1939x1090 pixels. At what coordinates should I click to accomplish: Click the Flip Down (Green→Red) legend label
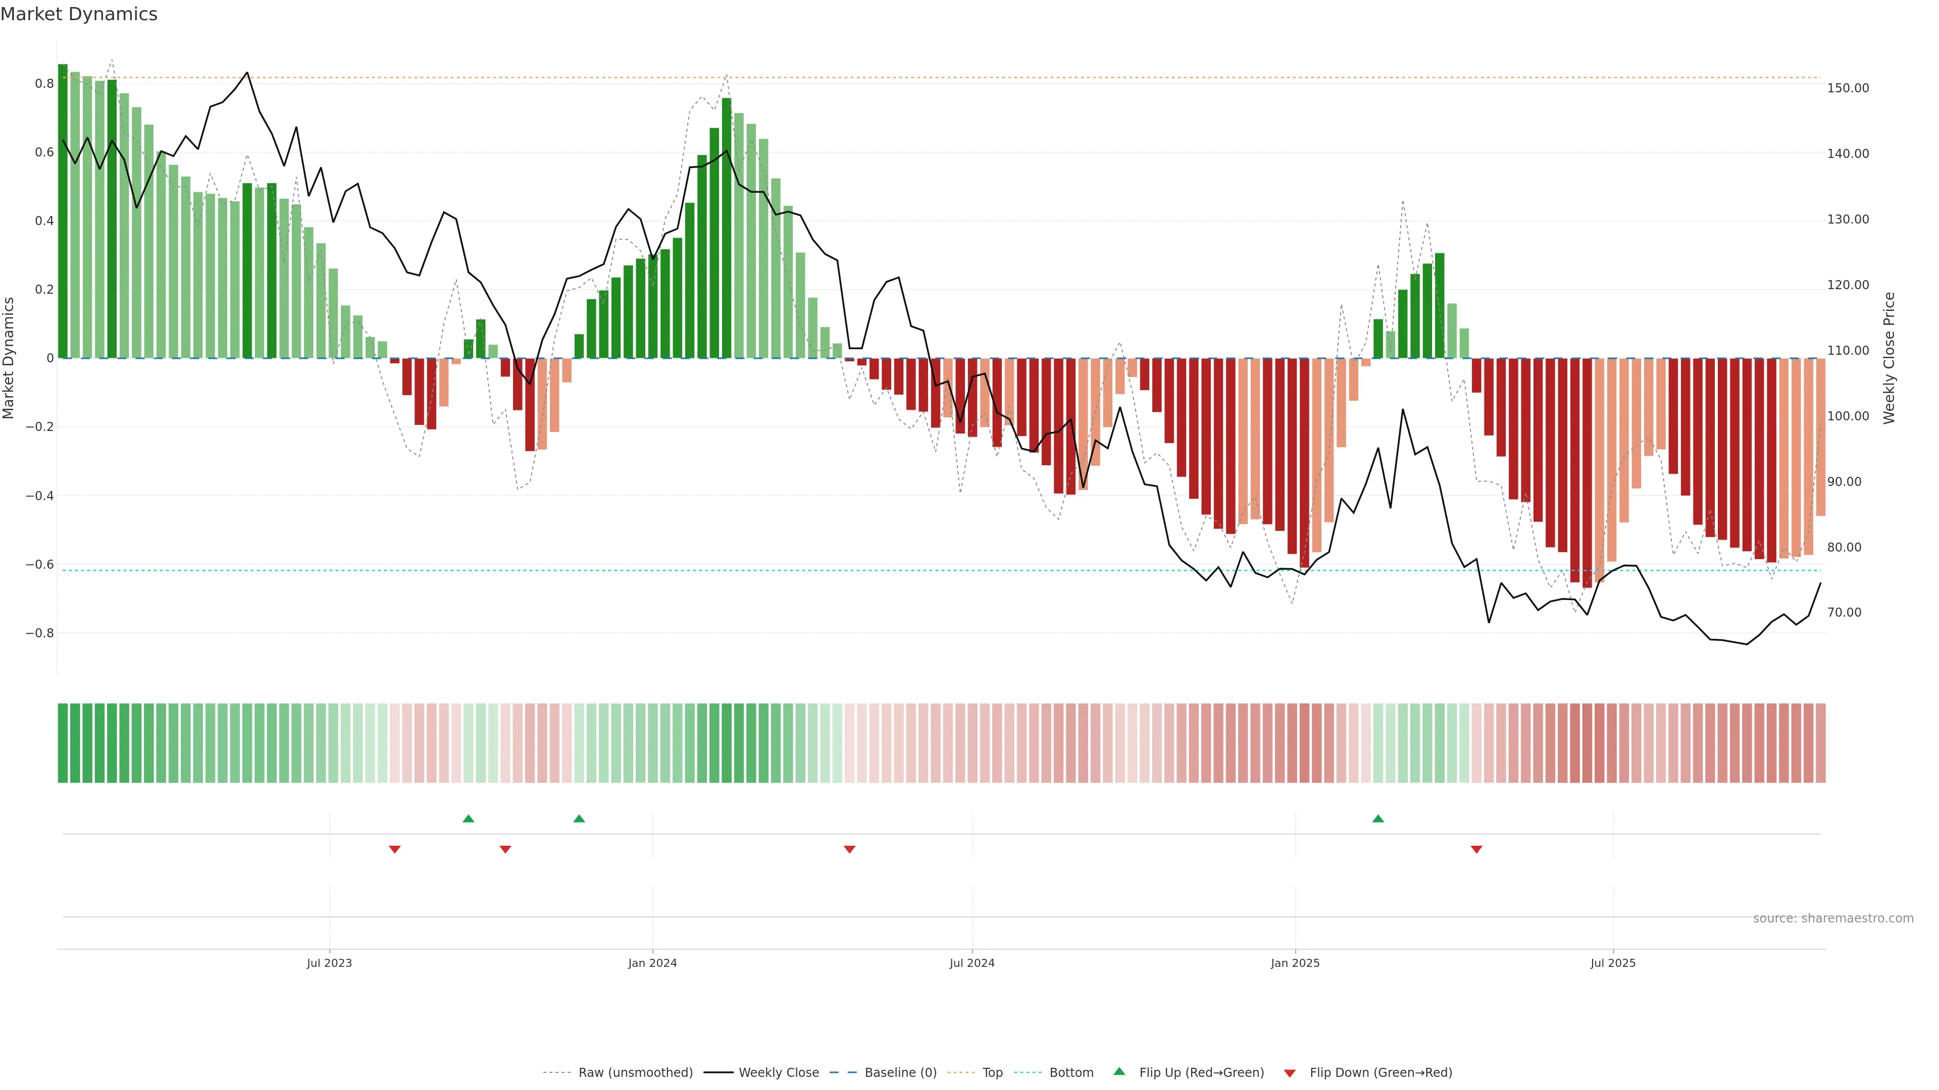1381,1073
